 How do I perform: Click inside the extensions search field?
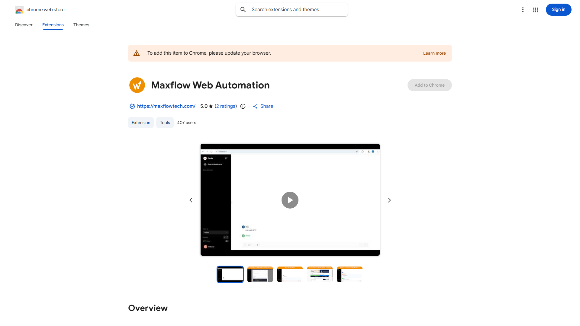click(290, 9)
